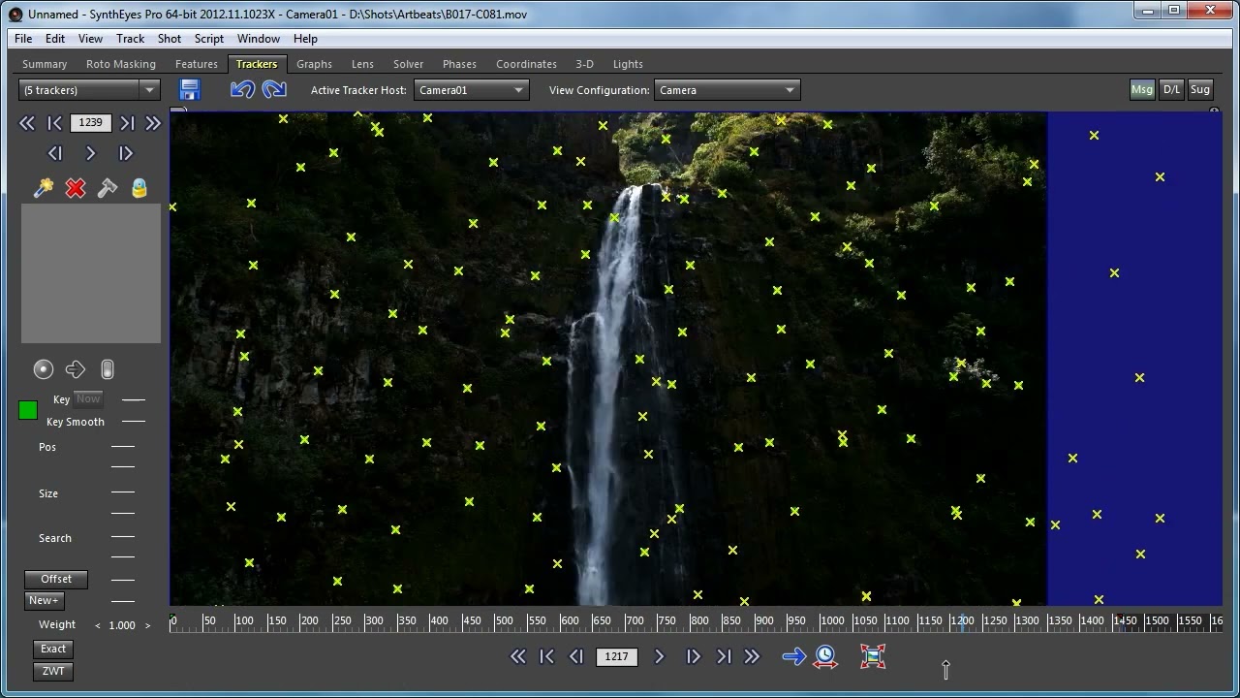Image resolution: width=1240 pixels, height=698 pixels.
Task: Open the File menu
Action: pyautogui.click(x=23, y=39)
